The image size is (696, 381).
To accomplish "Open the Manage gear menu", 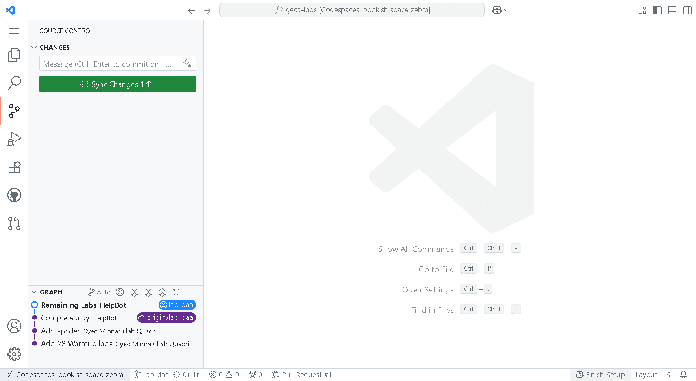I will click(14, 354).
